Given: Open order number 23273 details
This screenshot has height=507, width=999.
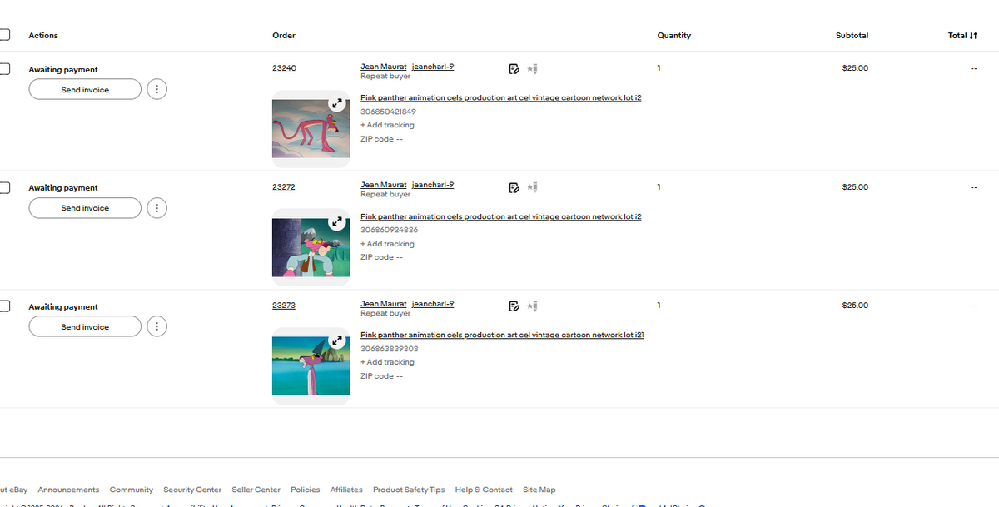Looking at the screenshot, I should pos(284,306).
